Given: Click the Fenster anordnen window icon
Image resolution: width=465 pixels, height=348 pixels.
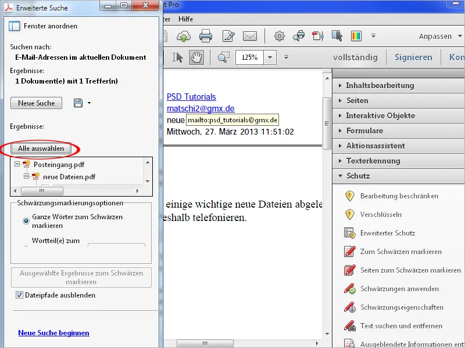Looking at the screenshot, I should [14, 26].
